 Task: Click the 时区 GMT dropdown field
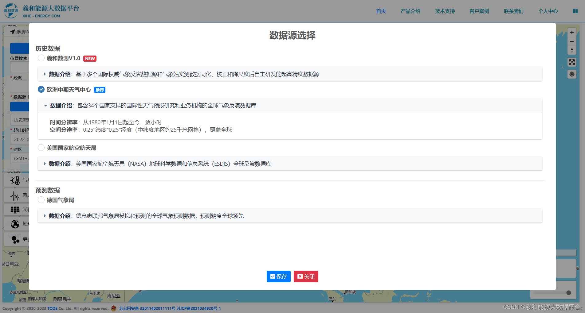[20, 158]
